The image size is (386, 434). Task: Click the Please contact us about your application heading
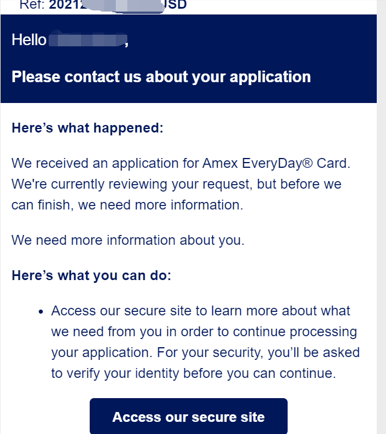[x=161, y=76]
